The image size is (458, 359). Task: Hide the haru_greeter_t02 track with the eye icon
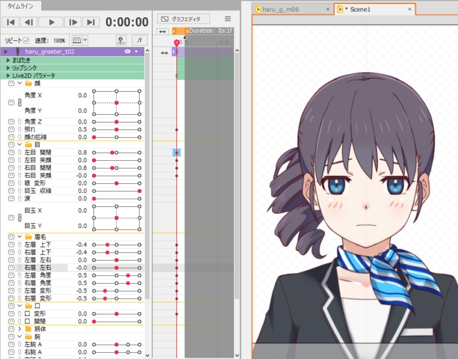tap(127, 52)
